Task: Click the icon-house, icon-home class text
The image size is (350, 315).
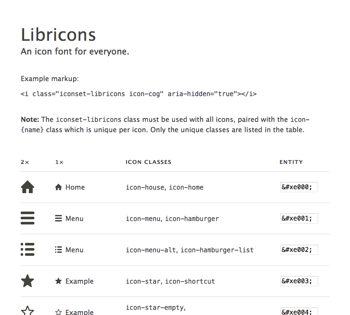Action: 165,187
